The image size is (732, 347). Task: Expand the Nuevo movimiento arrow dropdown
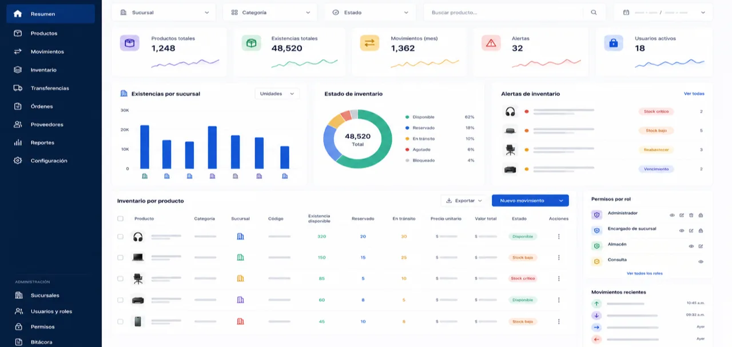[x=560, y=201]
